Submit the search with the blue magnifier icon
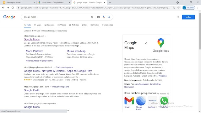This screenshot has width=201, height=113. (109, 17)
